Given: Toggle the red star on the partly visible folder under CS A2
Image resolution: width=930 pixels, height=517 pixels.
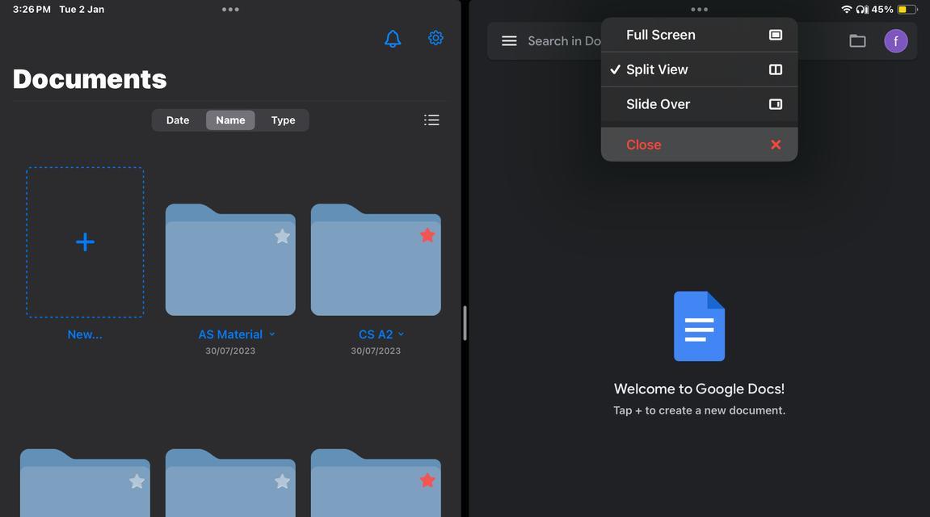Looking at the screenshot, I should pos(427,480).
